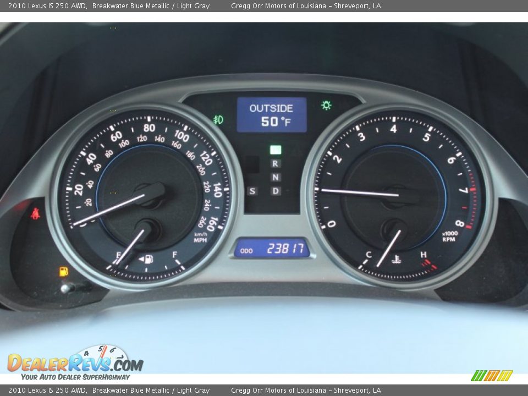This screenshot has width=528, height=396.
Task: Click the 0 on the tachometer
Action: click(332, 224)
